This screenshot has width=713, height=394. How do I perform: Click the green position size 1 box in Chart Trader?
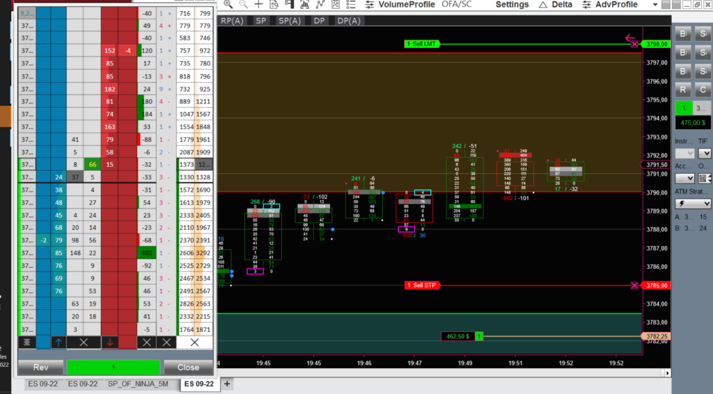click(x=684, y=108)
